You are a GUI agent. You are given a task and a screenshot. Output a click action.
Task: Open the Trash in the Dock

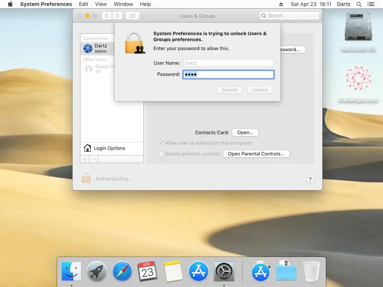pyautogui.click(x=312, y=271)
